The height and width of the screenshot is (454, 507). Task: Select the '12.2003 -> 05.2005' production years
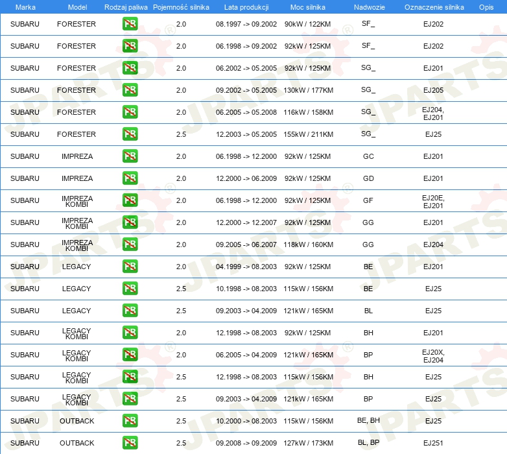[x=246, y=134]
